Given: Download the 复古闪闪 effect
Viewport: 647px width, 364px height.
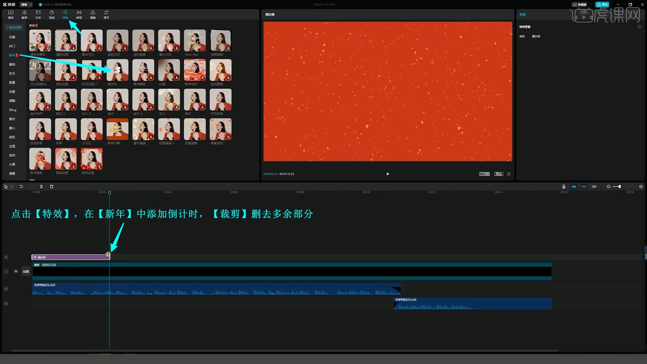Looking at the screenshot, I should (99, 48).
